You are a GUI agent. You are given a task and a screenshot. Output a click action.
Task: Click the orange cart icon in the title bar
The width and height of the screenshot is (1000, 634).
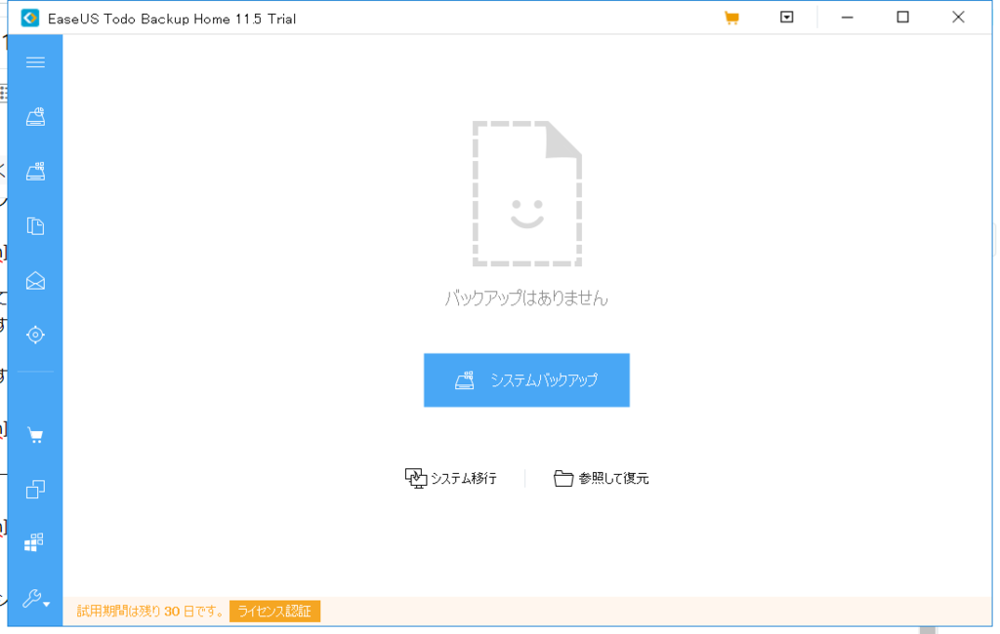(x=731, y=17)
